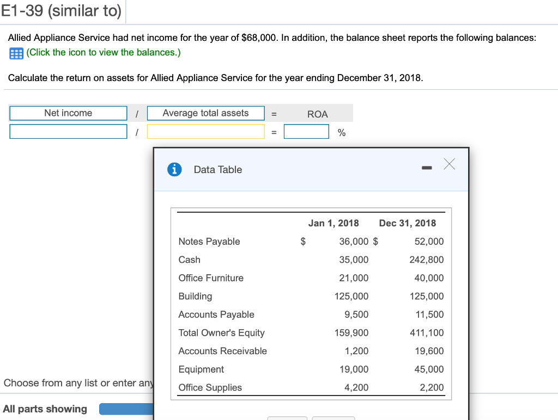Click the Total Owner's Equity value 159,900

point(351,333)
